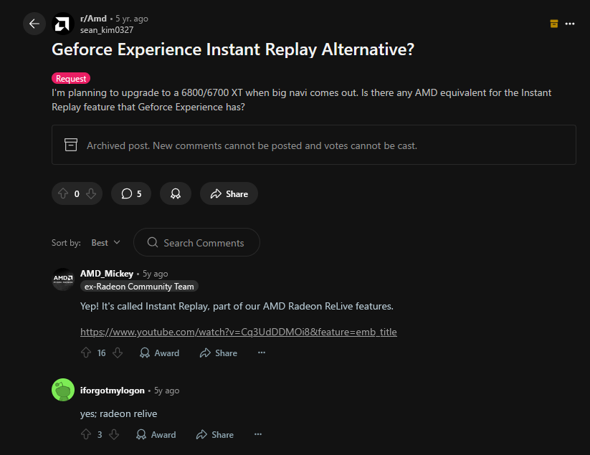Share iforgotmylogon's comment
Image resolution: width=590 pixels, height=455 pixels.
[x=215, y=434]
